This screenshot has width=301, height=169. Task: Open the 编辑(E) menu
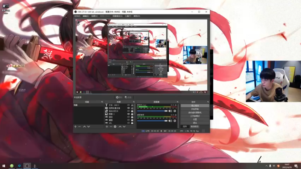click(x=86, y=16)
